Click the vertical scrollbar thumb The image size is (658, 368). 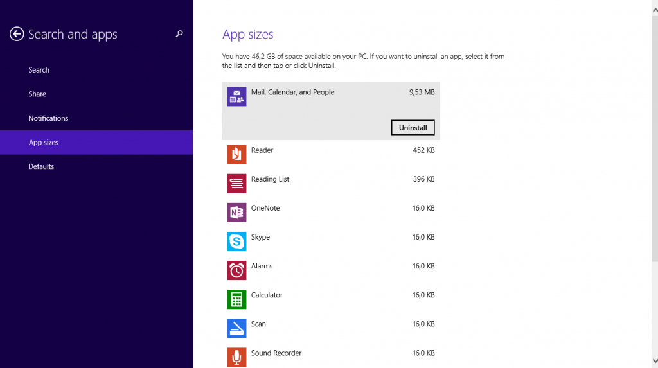tap(655, 139)
